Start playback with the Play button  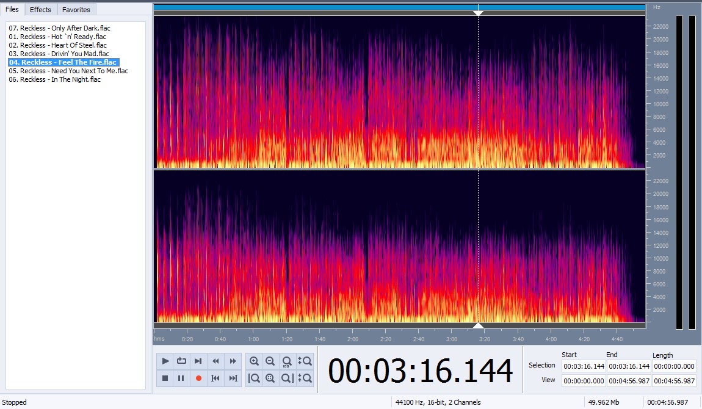click(165, 361)
